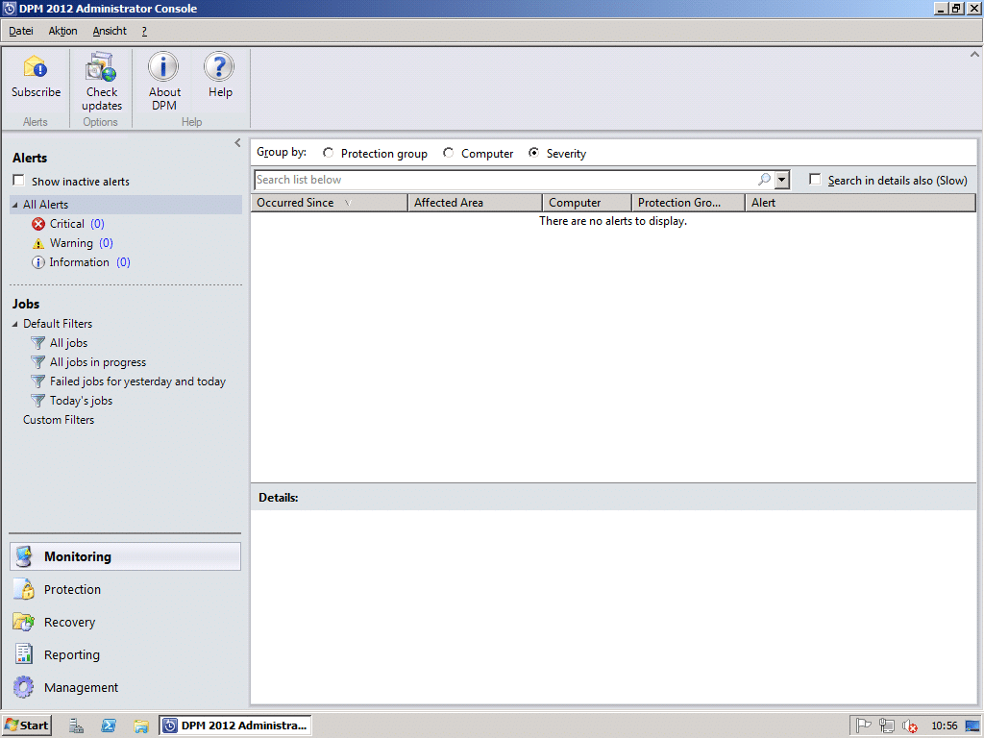Open the Ansicht menu
The width and height of the screenshot is (984, 738).
(x=110, y=31)
